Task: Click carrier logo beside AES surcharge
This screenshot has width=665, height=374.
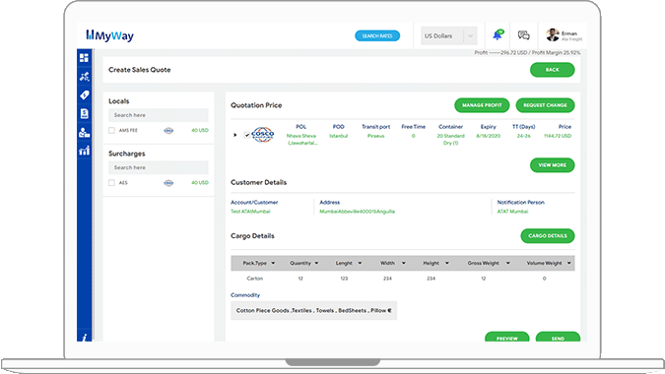Action: click(x=168, y=183)
